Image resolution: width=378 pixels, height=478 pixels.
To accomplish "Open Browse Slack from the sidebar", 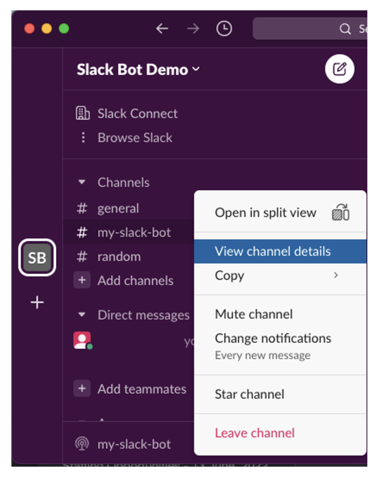I will (x=134, y=138).
